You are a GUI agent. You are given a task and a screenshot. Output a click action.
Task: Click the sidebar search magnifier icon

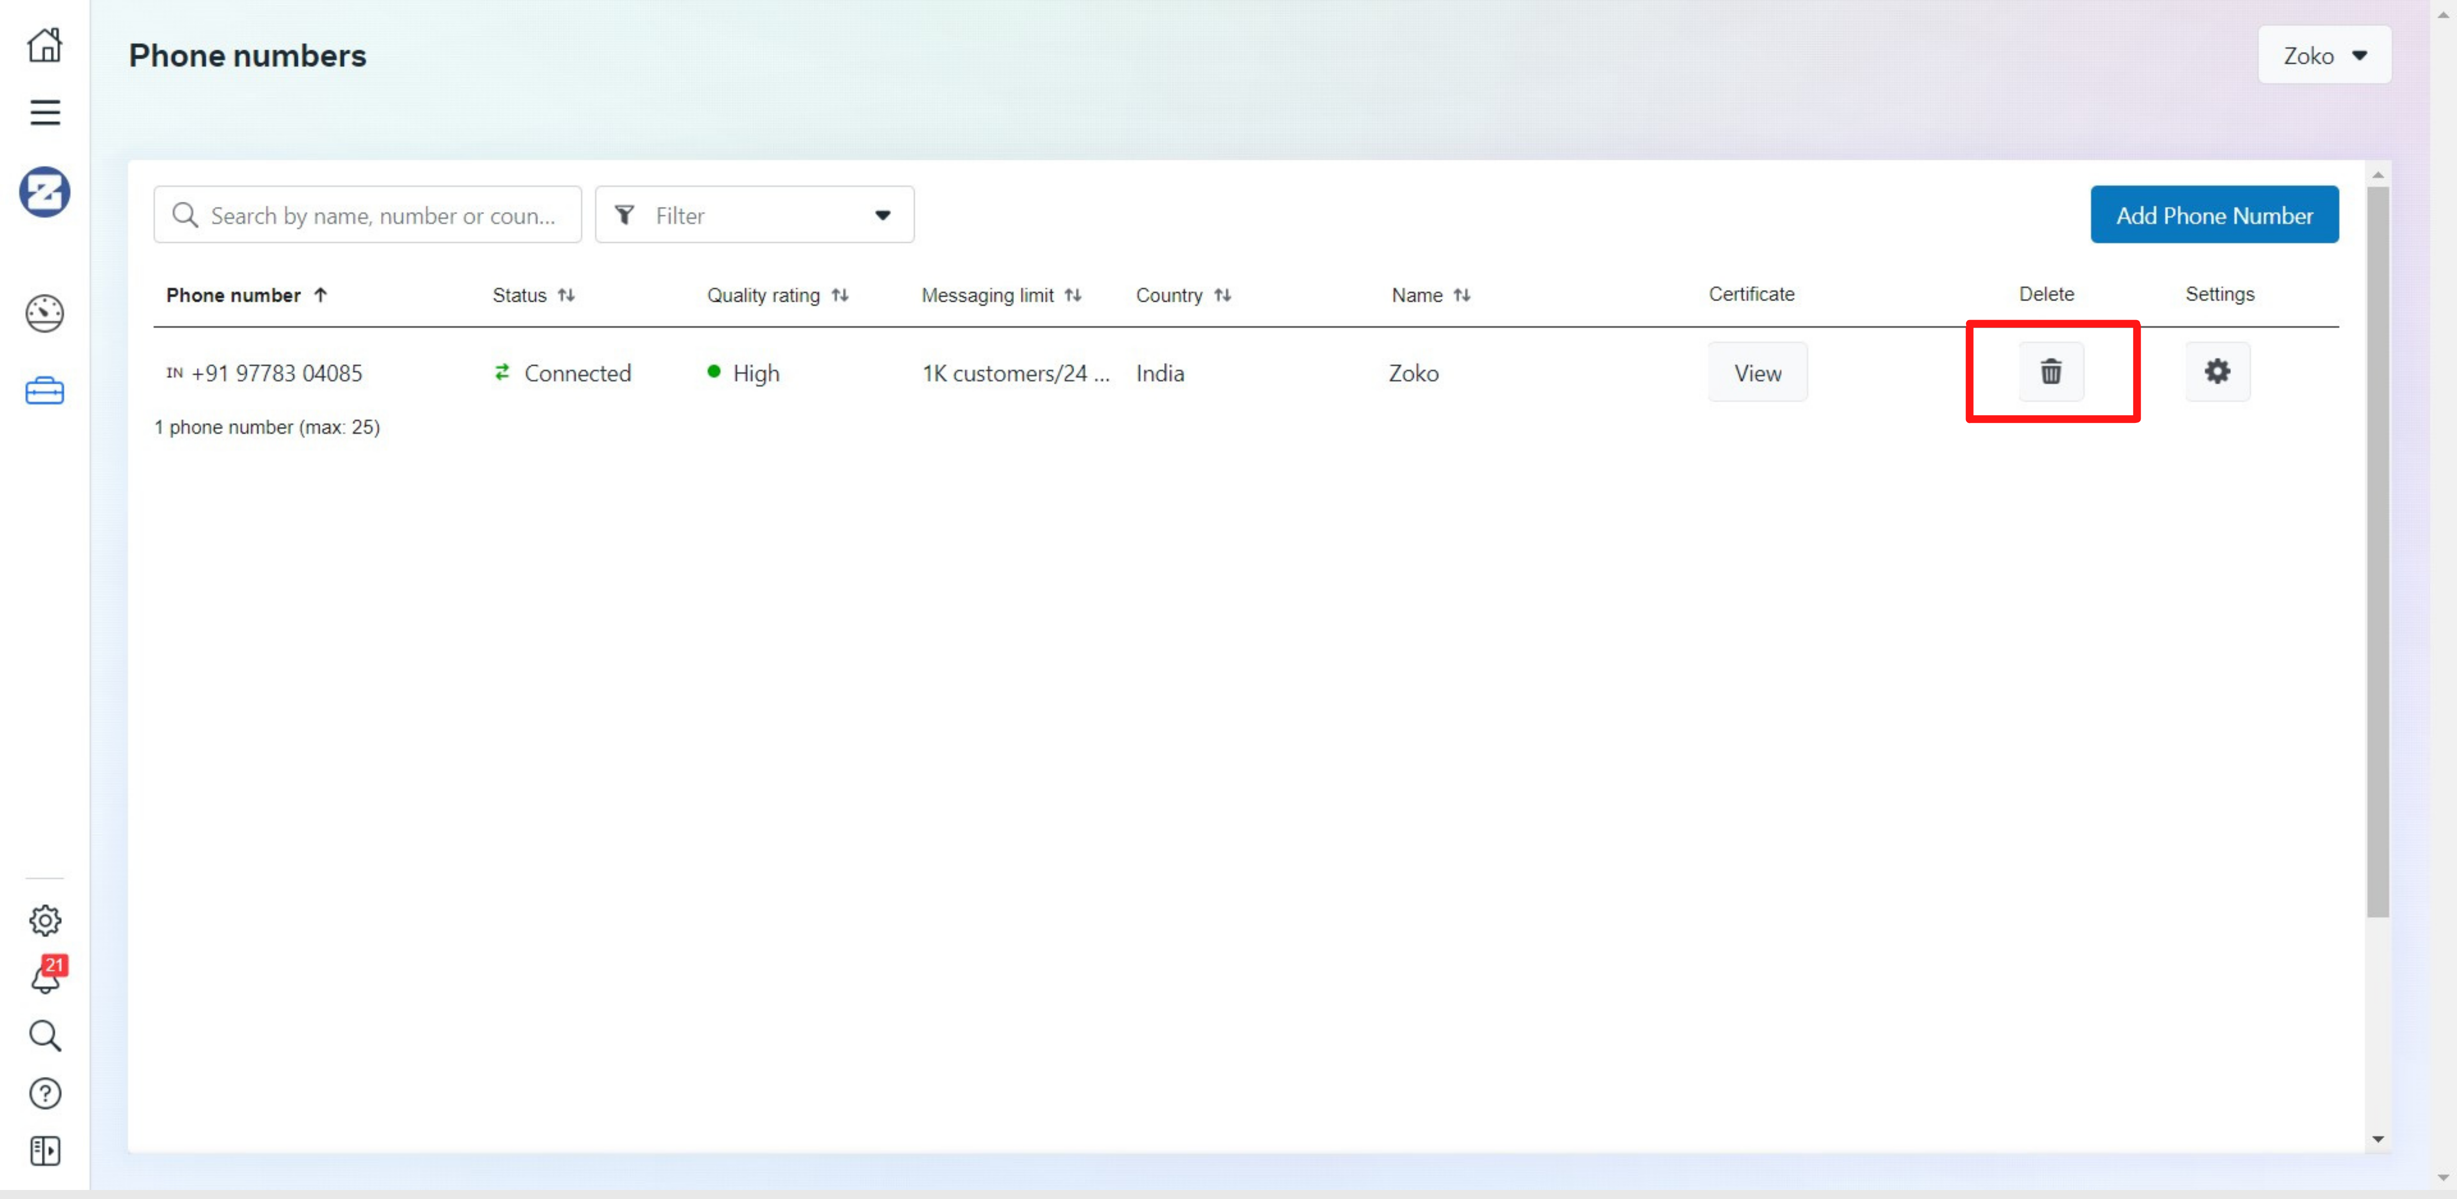(45, 1035)
